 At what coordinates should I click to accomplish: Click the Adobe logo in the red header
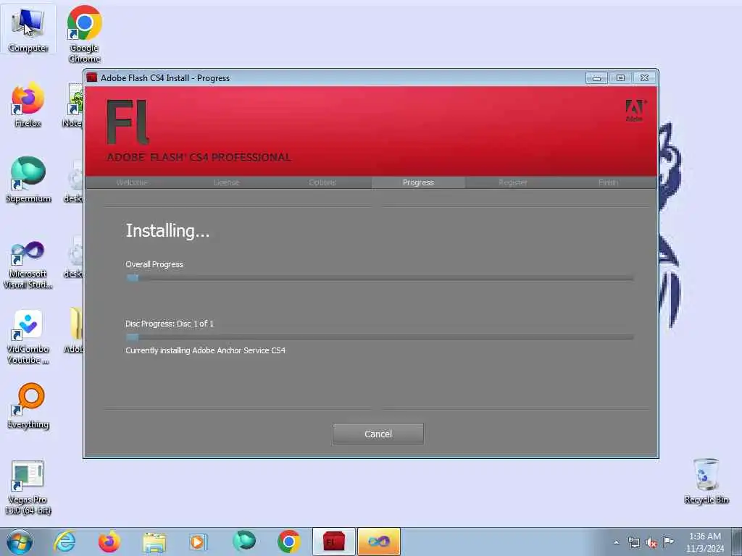tap(635, 111)
